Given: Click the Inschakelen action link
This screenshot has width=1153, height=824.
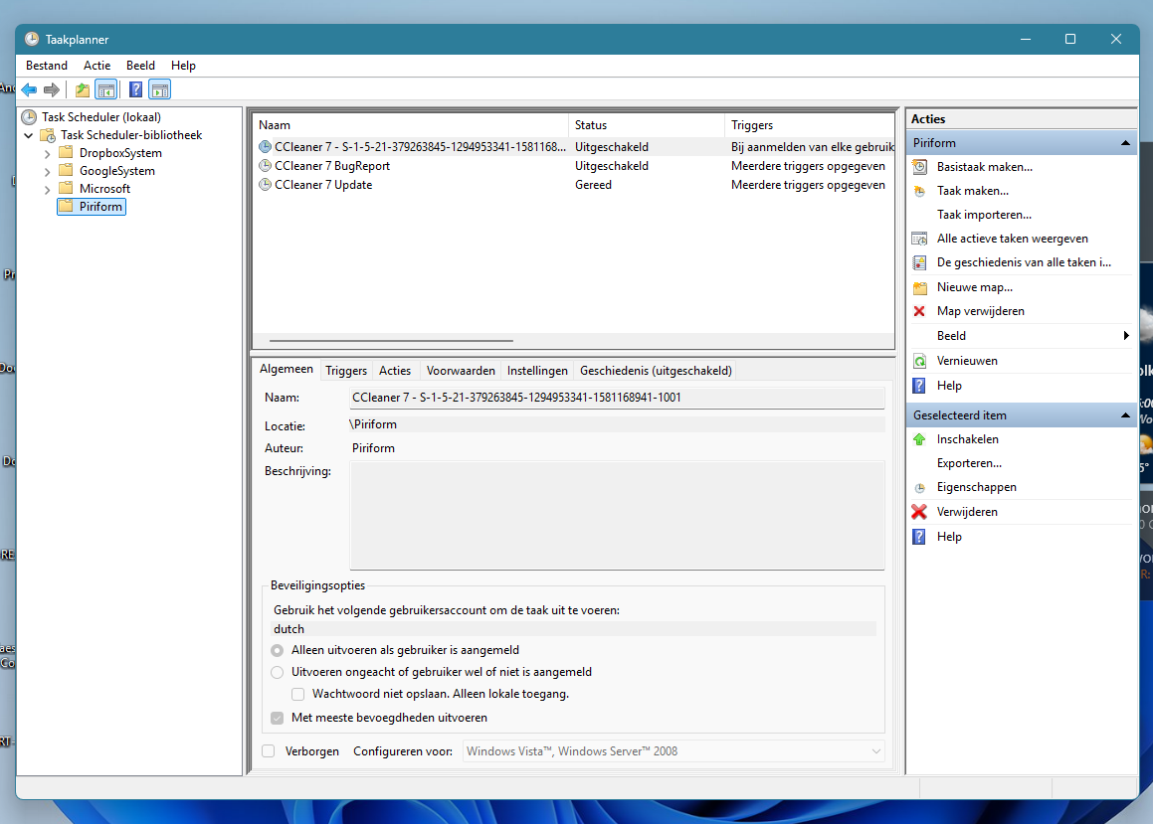Looking at the screenshot, I should point(968,439).
